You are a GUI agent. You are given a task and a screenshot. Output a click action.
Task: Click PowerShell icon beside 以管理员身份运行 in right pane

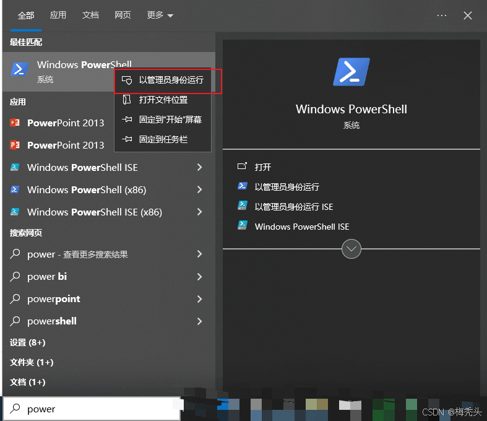click(243, 186)
